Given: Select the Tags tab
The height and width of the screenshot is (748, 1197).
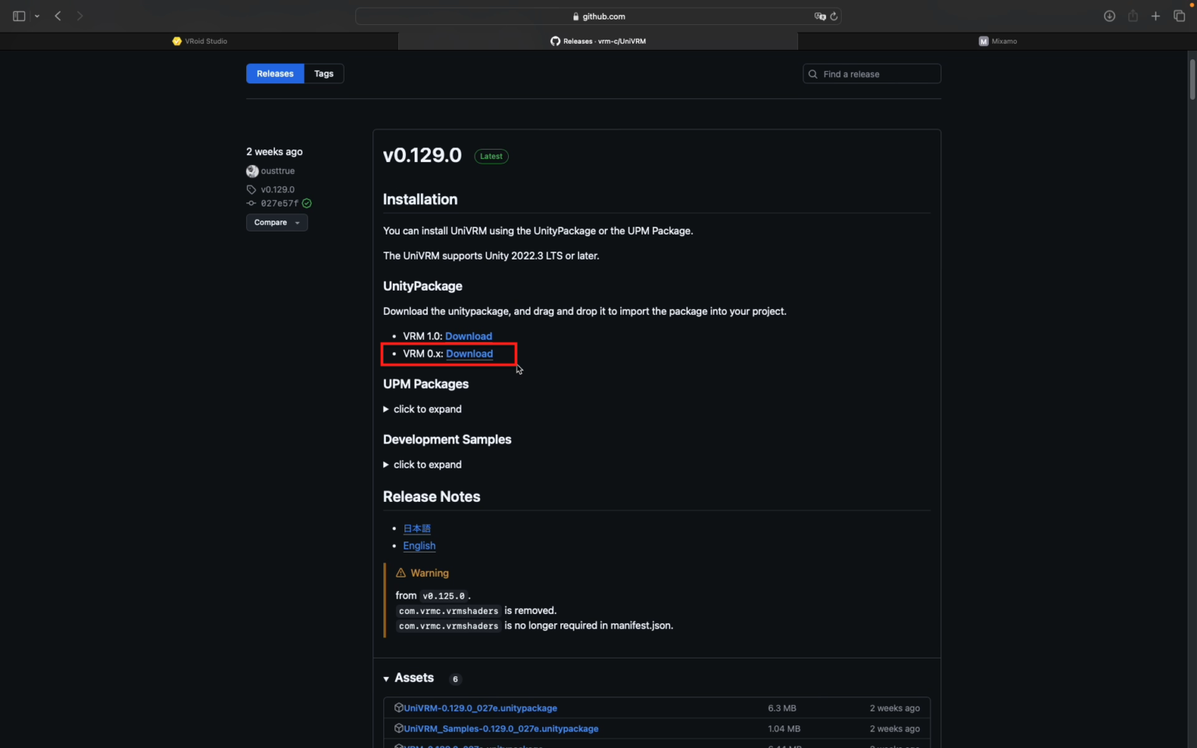Looking at the screenshot, I should [323, 74].
